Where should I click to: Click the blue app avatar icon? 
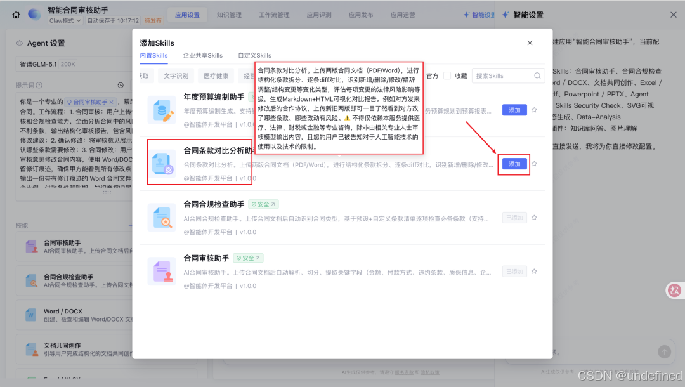click(x=34, y=15)
